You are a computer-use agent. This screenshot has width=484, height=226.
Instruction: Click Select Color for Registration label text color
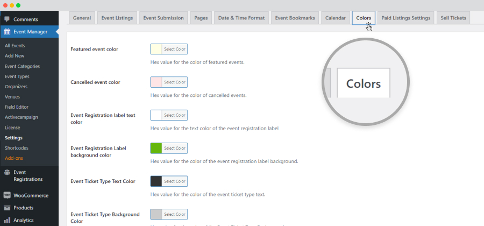point(175,115)
